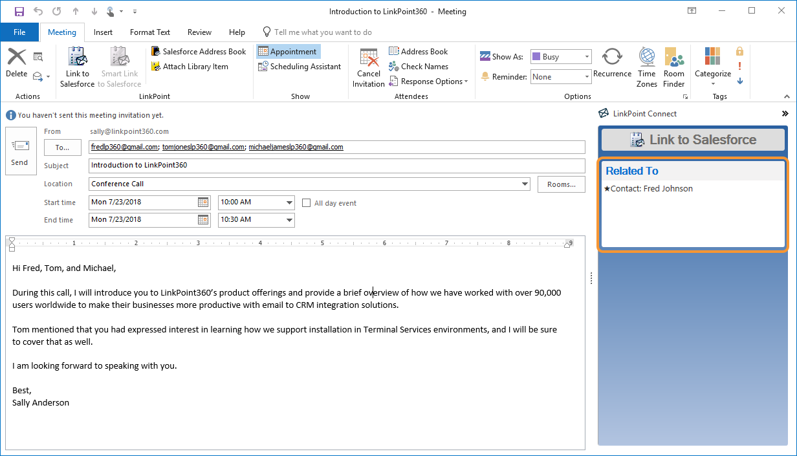Open the Location dropdown
This screenshot has height=456, width=797.
(525, 184)
